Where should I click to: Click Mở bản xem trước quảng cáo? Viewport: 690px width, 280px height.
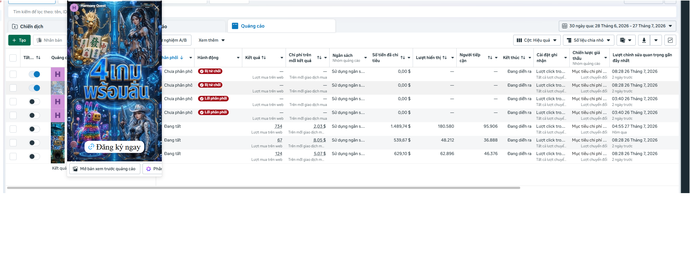click(105, 169)
